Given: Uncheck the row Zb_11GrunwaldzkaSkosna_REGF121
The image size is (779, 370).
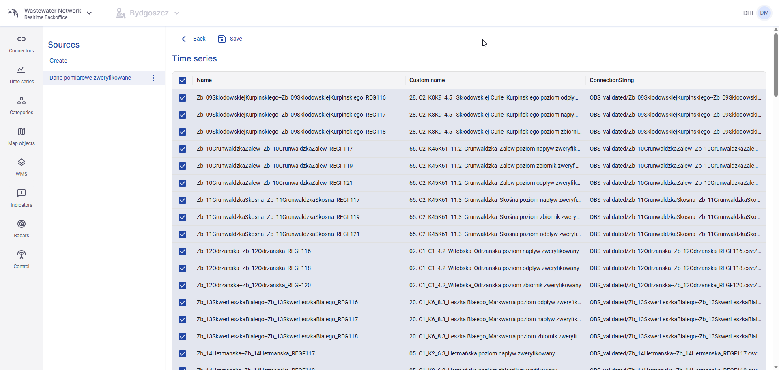Looking at the screenshot, I should pos(183,234).
